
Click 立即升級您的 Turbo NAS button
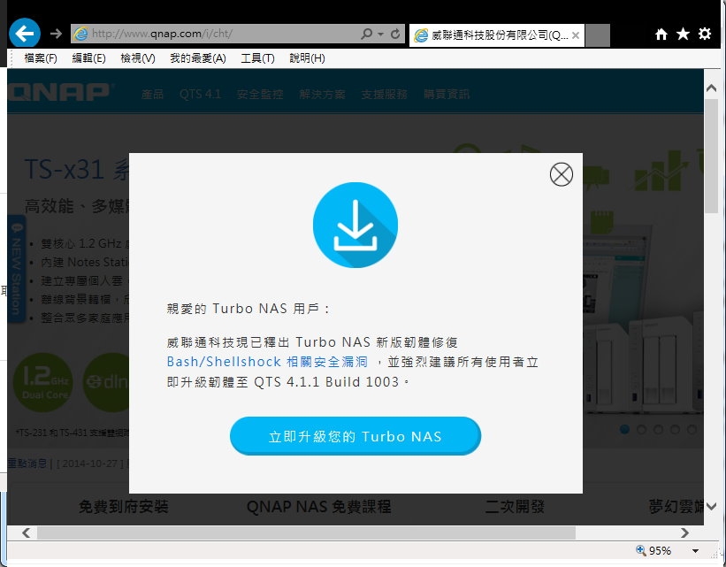pos(355,436)
